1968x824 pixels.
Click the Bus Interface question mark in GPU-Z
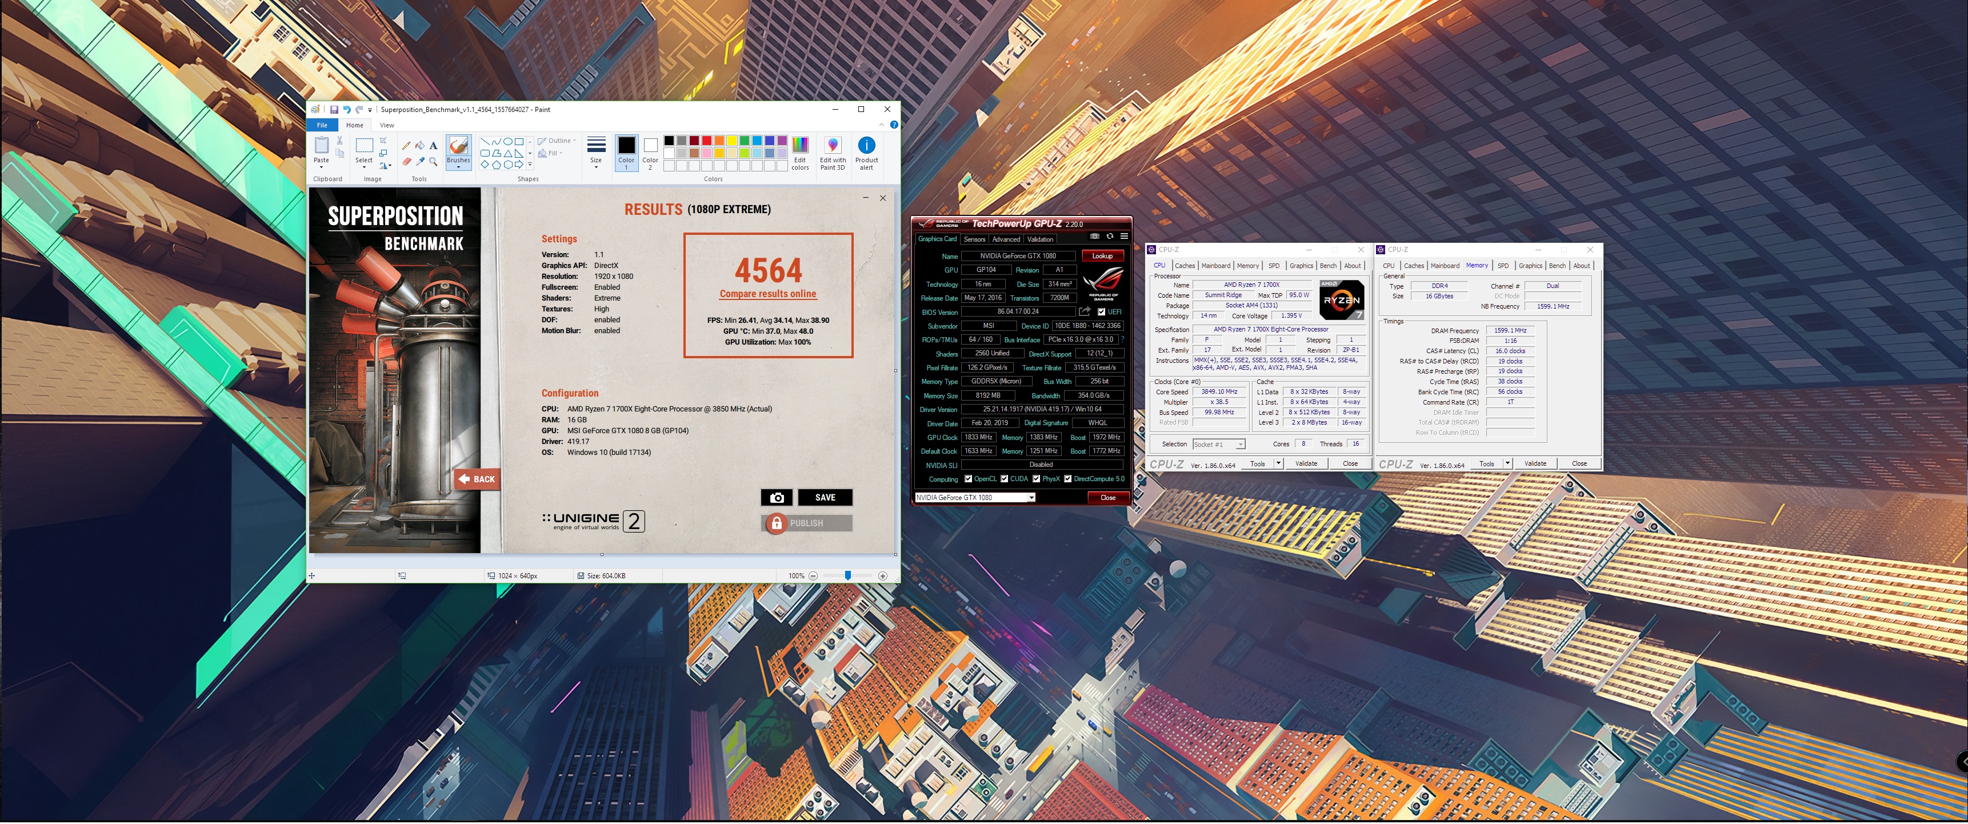(x=1122, y=339)
